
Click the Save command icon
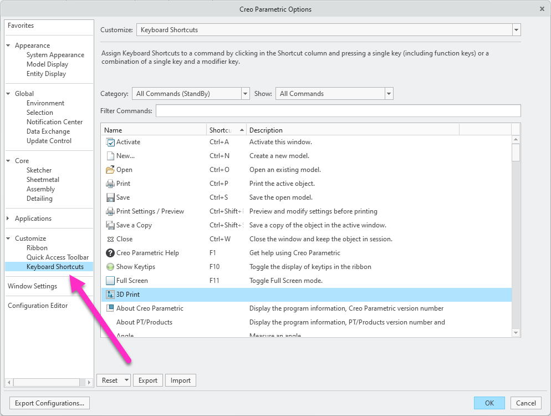(x=110, y=197)
